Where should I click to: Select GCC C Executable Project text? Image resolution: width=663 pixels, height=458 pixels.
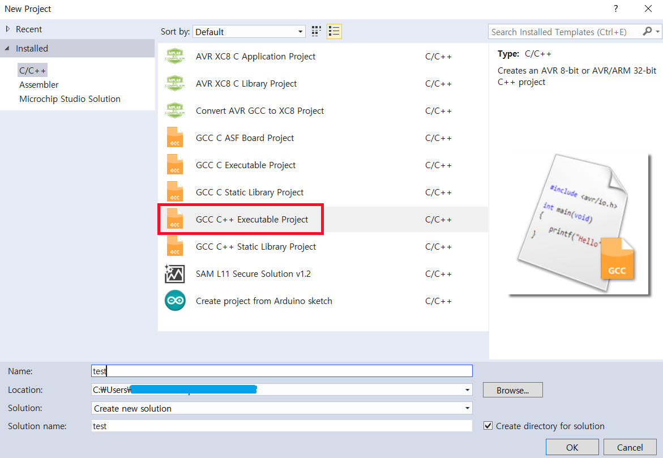[x=246, y=165]
